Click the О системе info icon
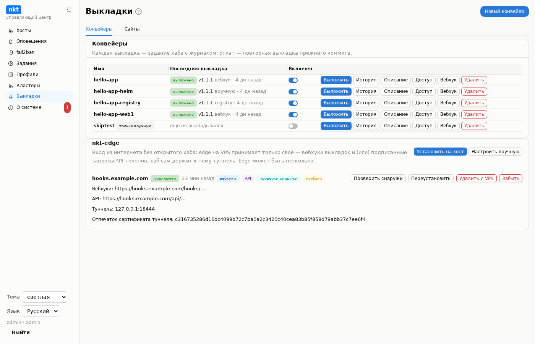The height and width of the screenshot is (344, 535). point(11,107)
